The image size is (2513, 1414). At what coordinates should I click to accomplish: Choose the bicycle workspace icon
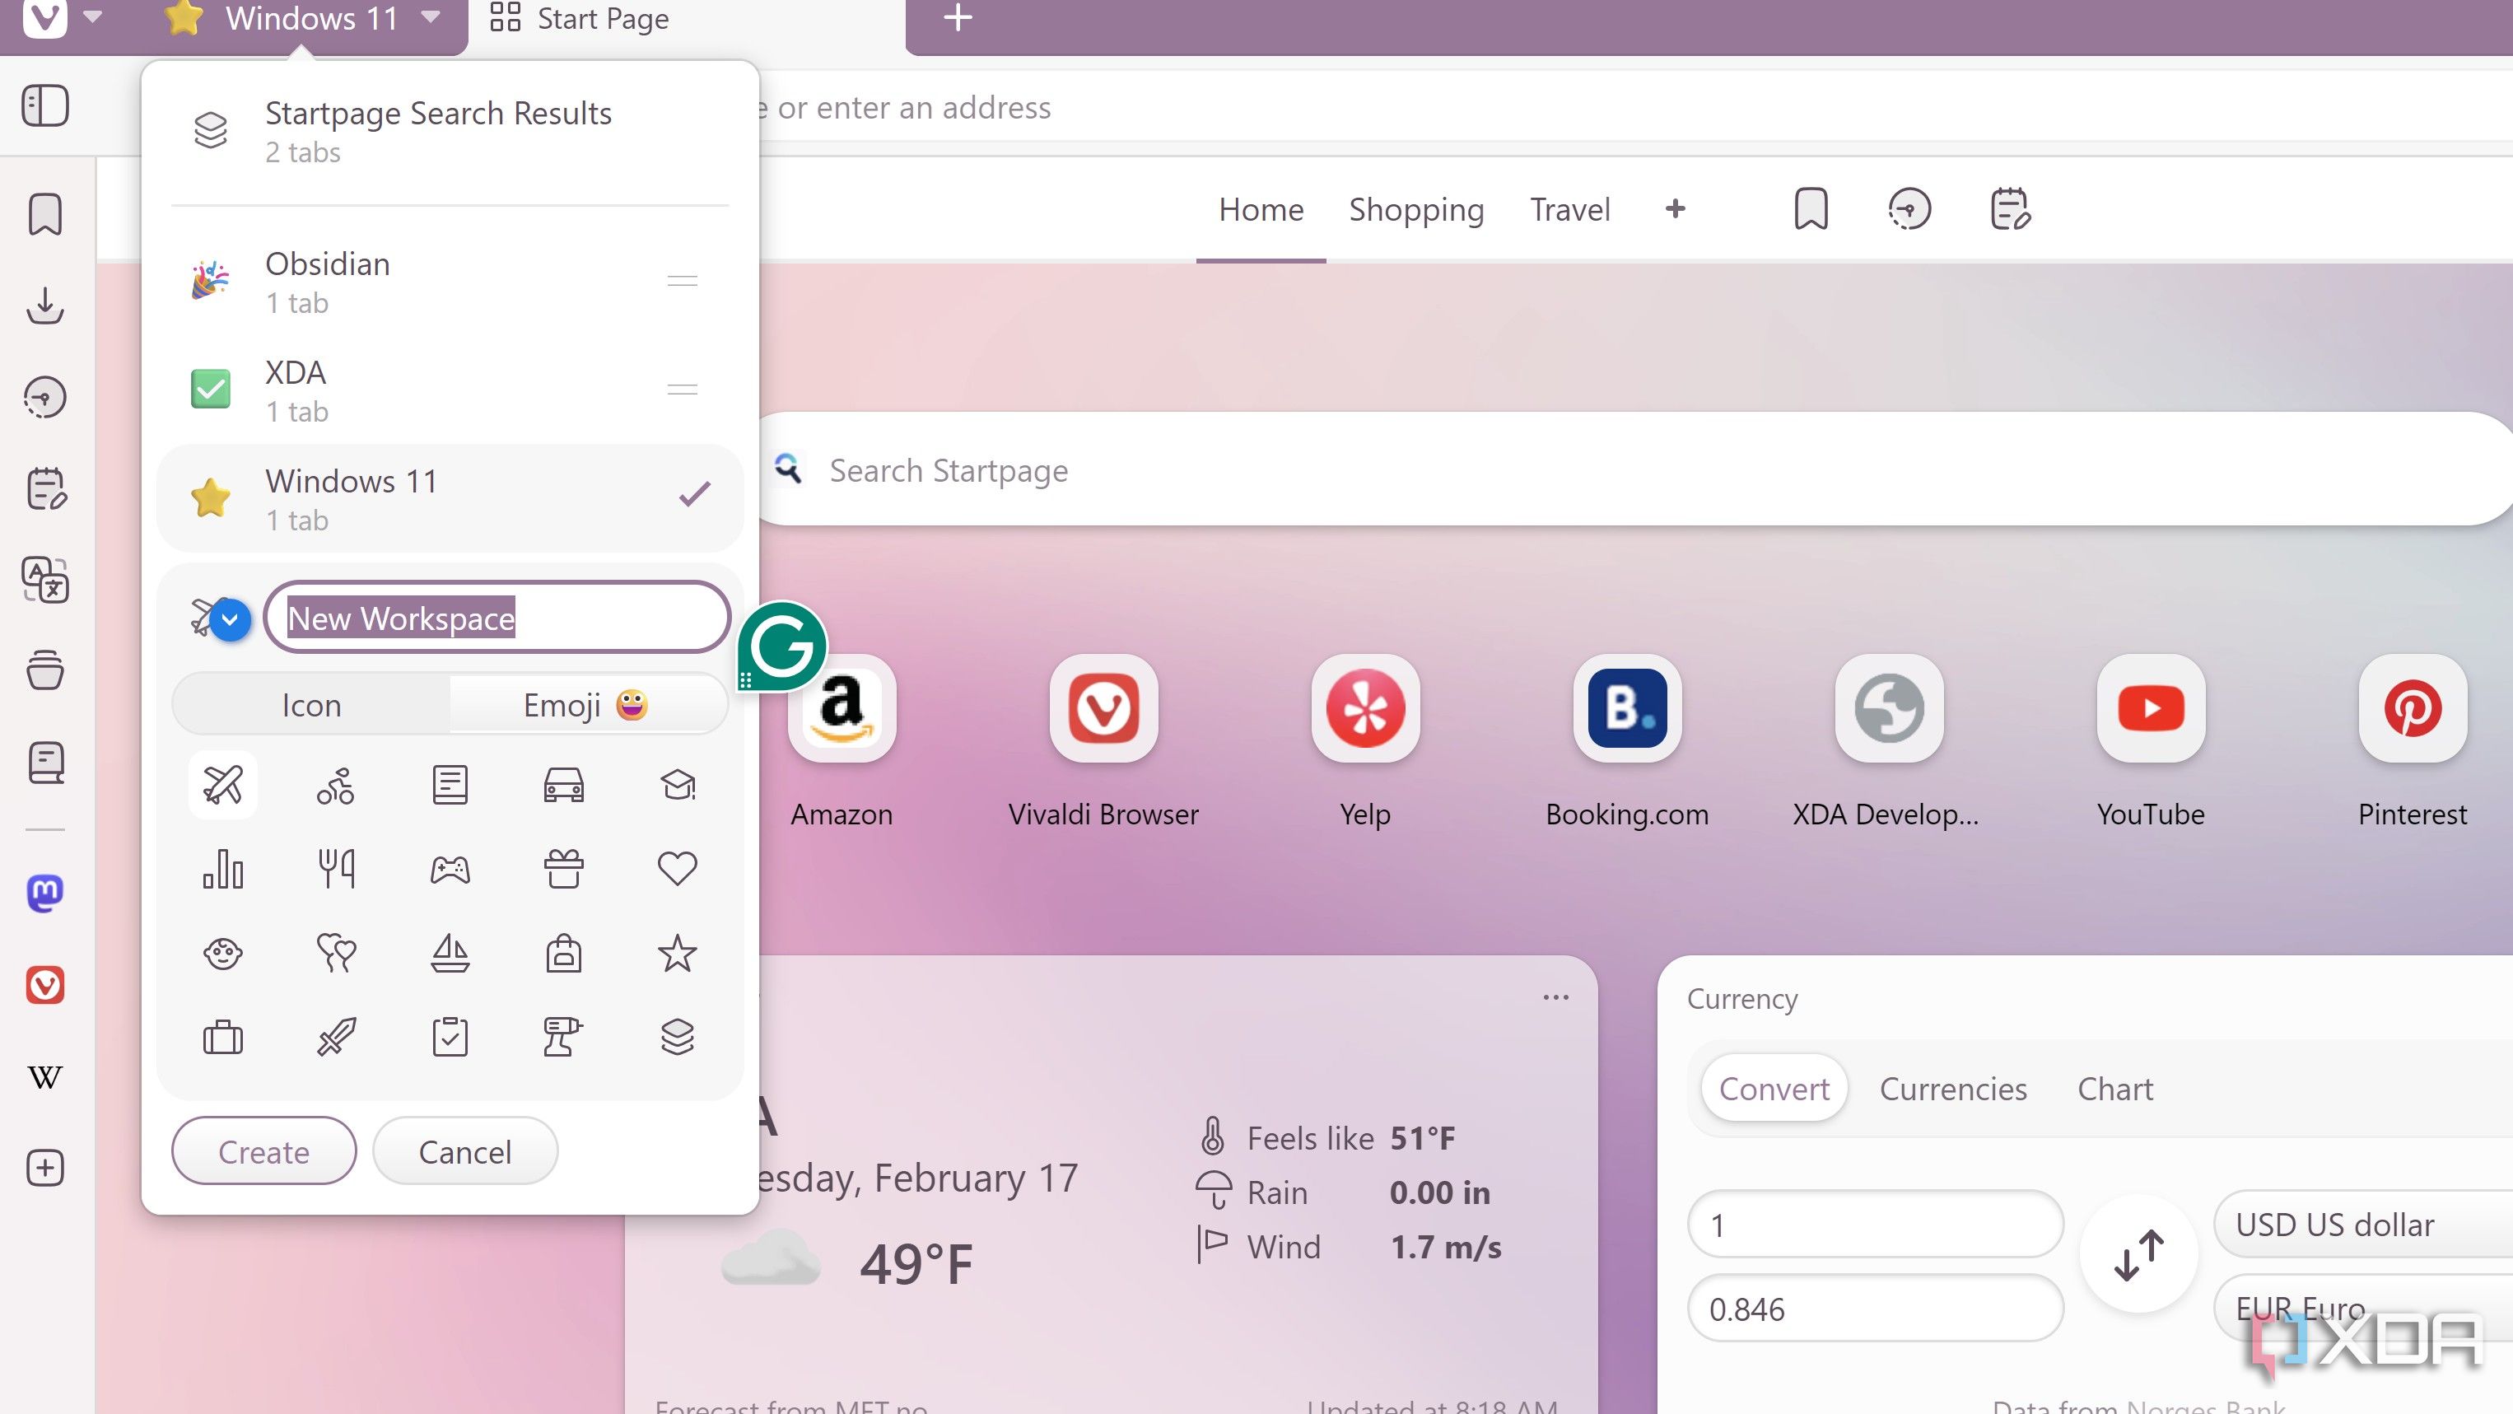tap(336, 784)
